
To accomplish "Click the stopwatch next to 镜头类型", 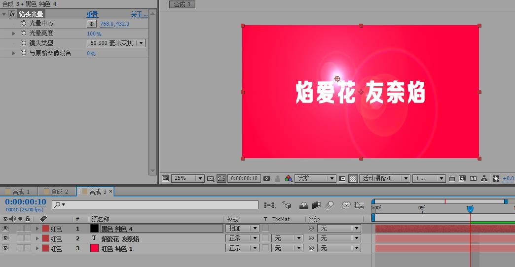I will click(x=24, y=43).
